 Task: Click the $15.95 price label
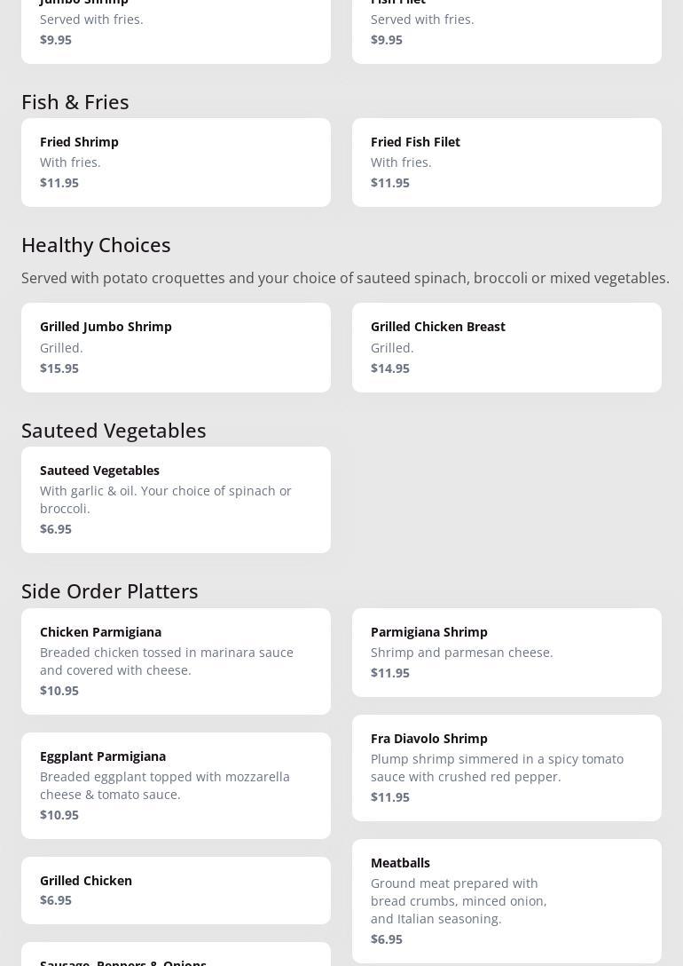click(59, 368)
